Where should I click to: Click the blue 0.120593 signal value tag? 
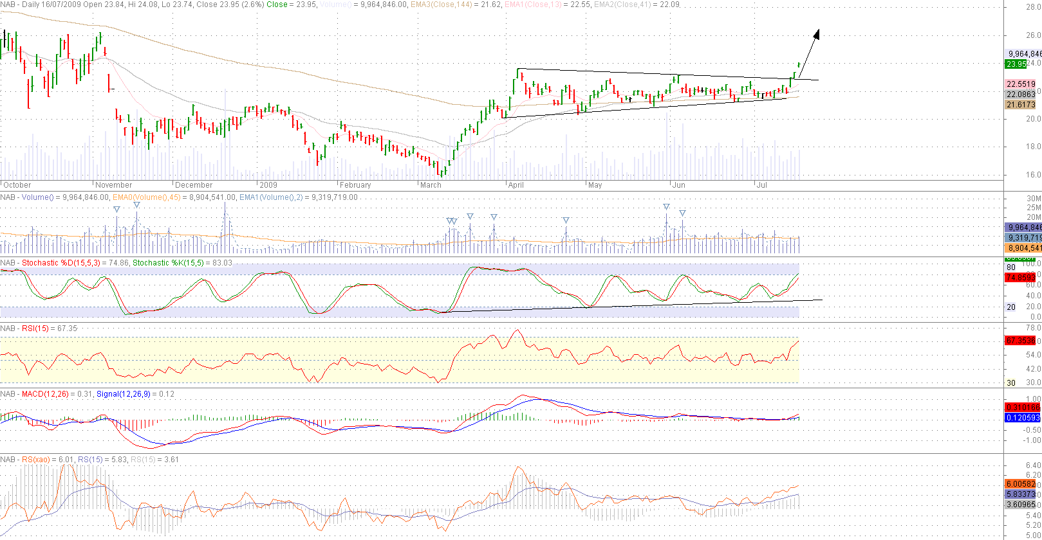(x=1023, y=418)
